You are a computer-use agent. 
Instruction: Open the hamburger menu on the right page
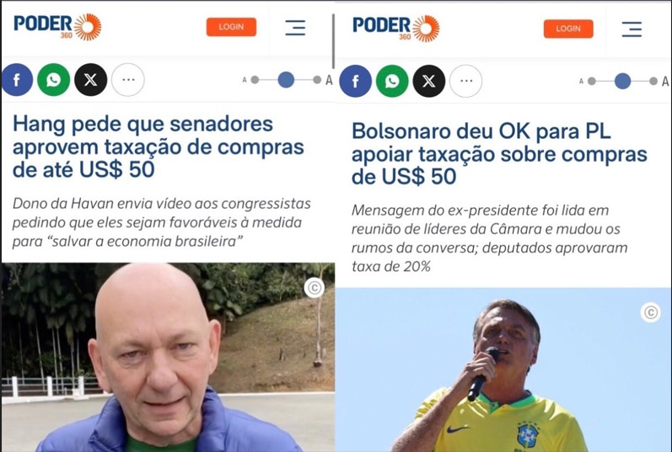[632, 29]
